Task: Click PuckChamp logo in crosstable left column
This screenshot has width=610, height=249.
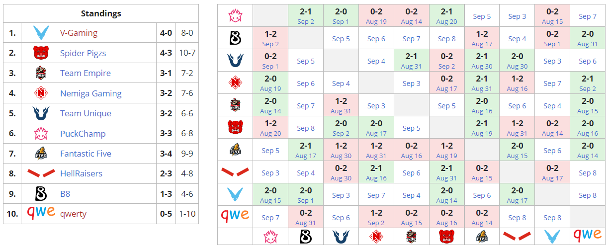Action: [x=235, y=15]
